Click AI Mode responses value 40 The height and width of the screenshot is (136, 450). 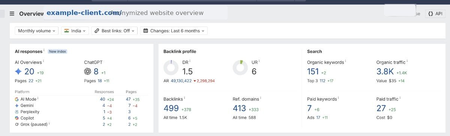point(102,99)
